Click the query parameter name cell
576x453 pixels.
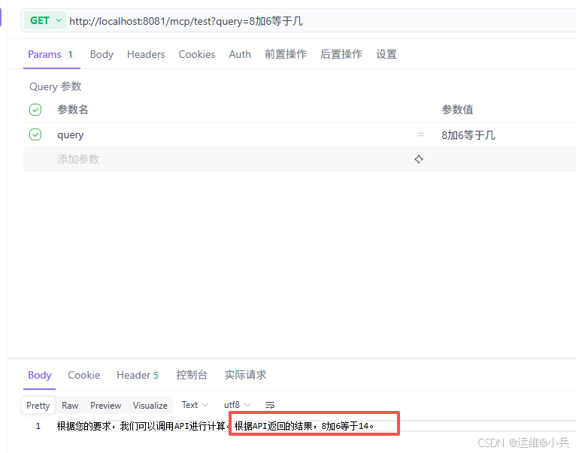[x=71, y=134]
